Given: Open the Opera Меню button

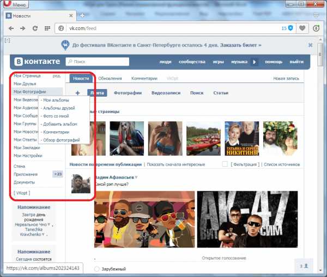Looking at the screenshot, I should tap(16, 4).
